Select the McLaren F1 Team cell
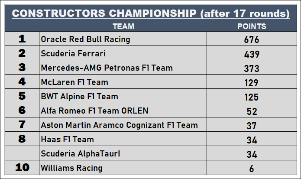Screen dimensions: 301x179 (74, 82)
